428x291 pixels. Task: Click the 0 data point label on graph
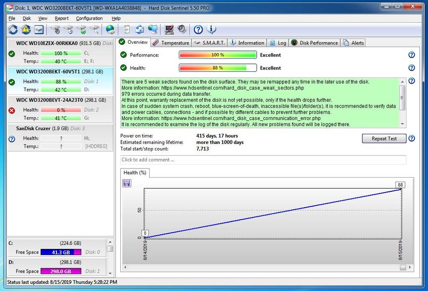(x=145, y=233)
